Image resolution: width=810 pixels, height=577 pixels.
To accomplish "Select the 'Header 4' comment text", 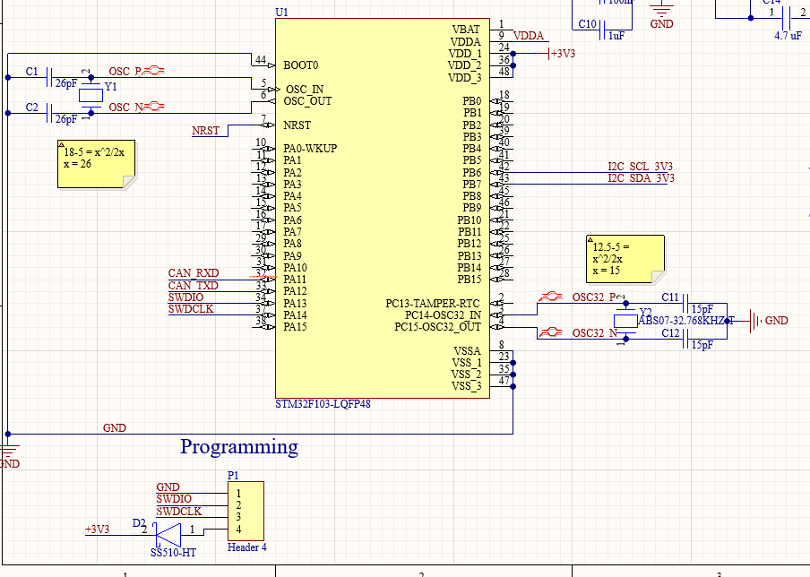I will (247, 547).
